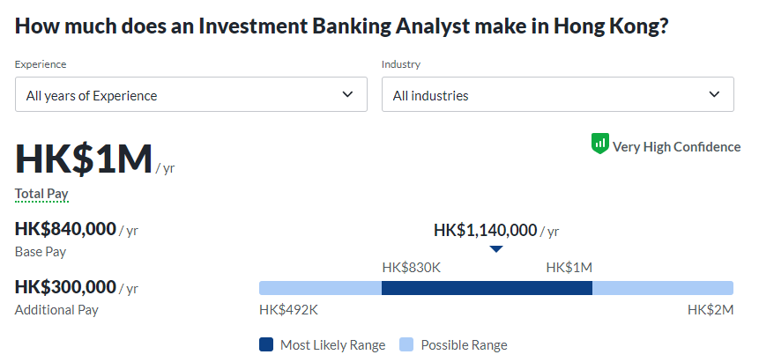The width and height of the screenshot is (759, 362).
Task: Click the median pay triangle marker
Action: 496,249
